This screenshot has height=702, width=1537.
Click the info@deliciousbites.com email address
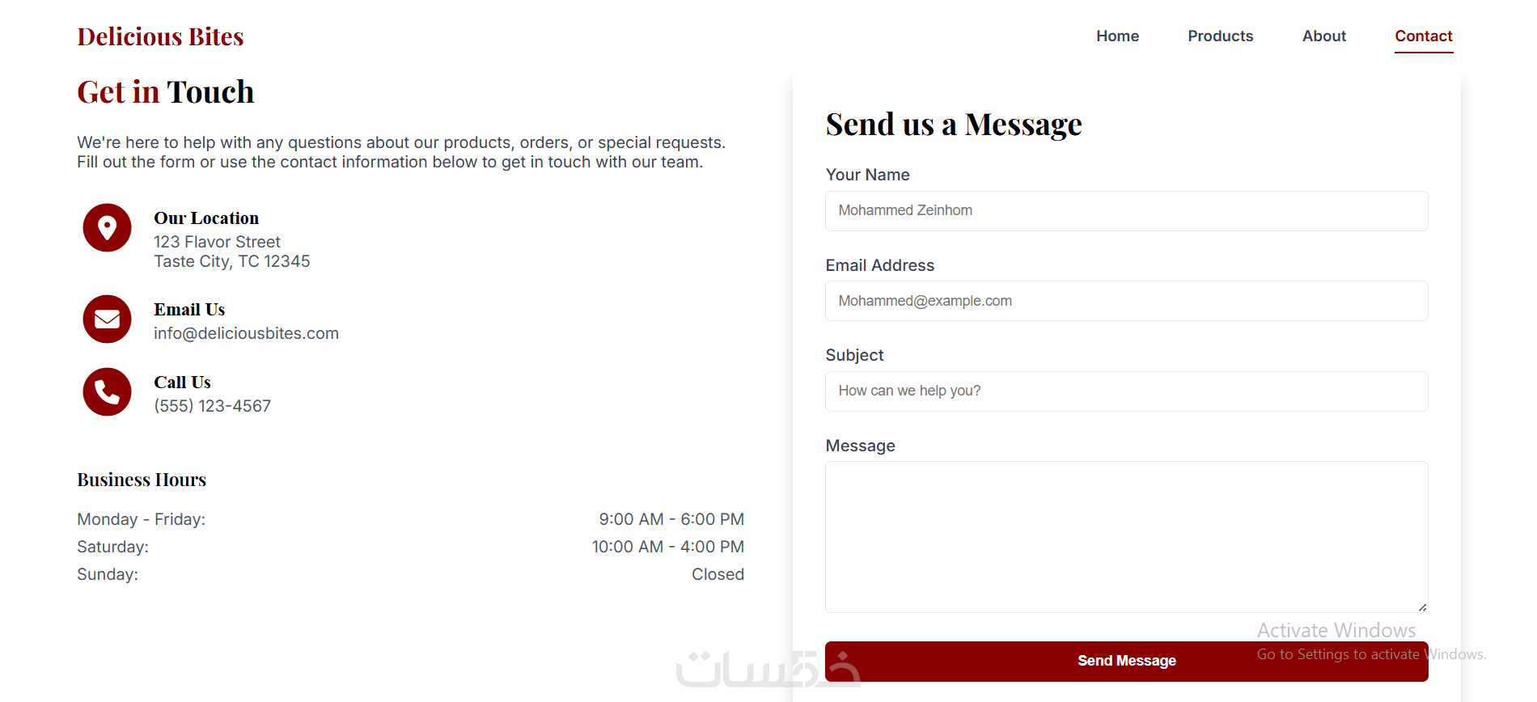[x=246, y=333]
